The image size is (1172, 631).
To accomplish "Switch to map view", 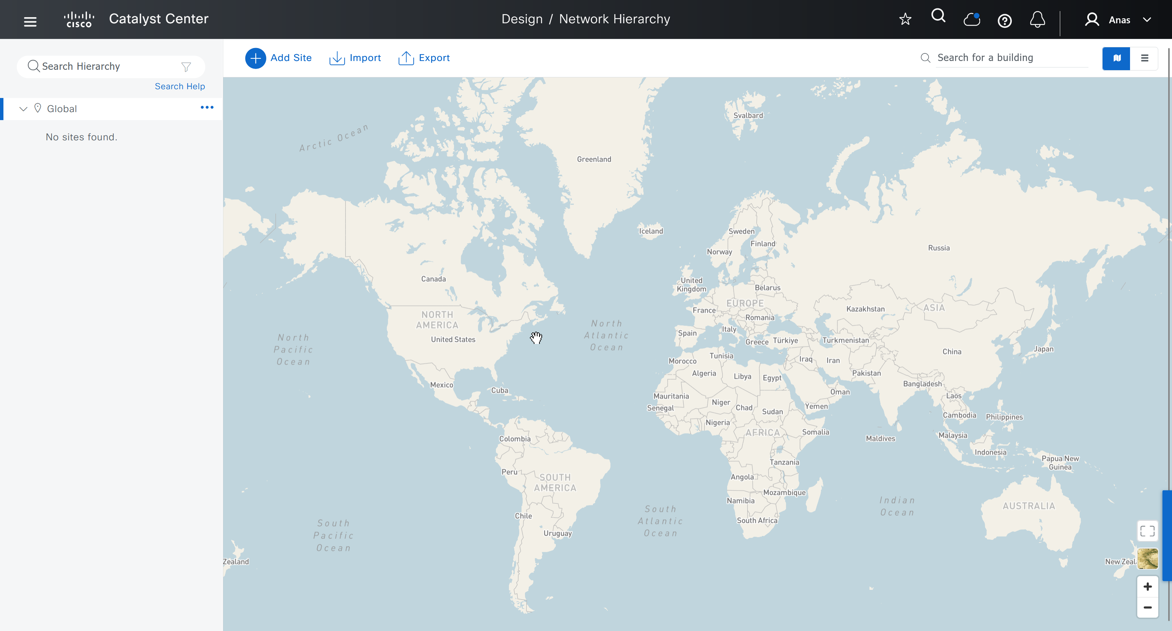I will coord(1116,58).
